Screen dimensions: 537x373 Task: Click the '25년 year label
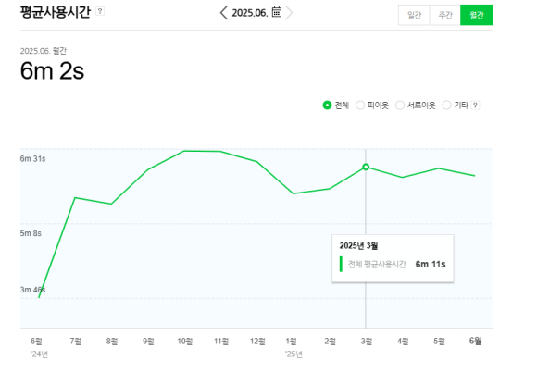click(x=293, y=354)
